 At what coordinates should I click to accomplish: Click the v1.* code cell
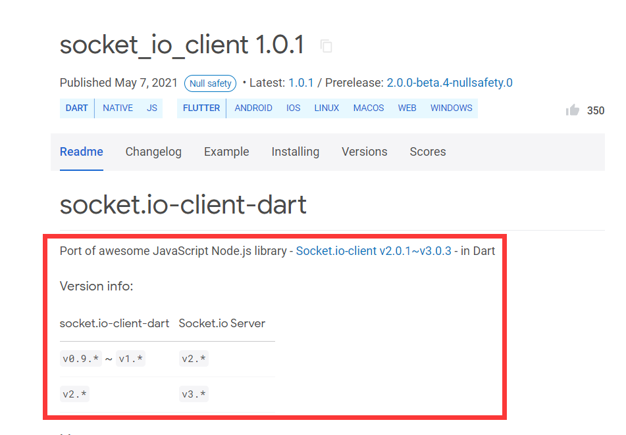(130, 359)
